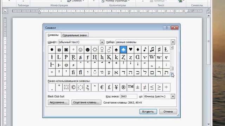The width and height of the screenshot is (225, 126).
Task: Close the Символ dialog window
Action: tap(174, 28)
